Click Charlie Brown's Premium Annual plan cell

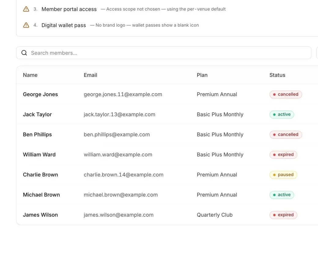(x=217, y=175)
